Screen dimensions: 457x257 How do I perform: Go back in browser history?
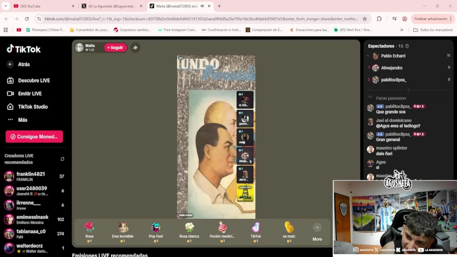point(6,19)
